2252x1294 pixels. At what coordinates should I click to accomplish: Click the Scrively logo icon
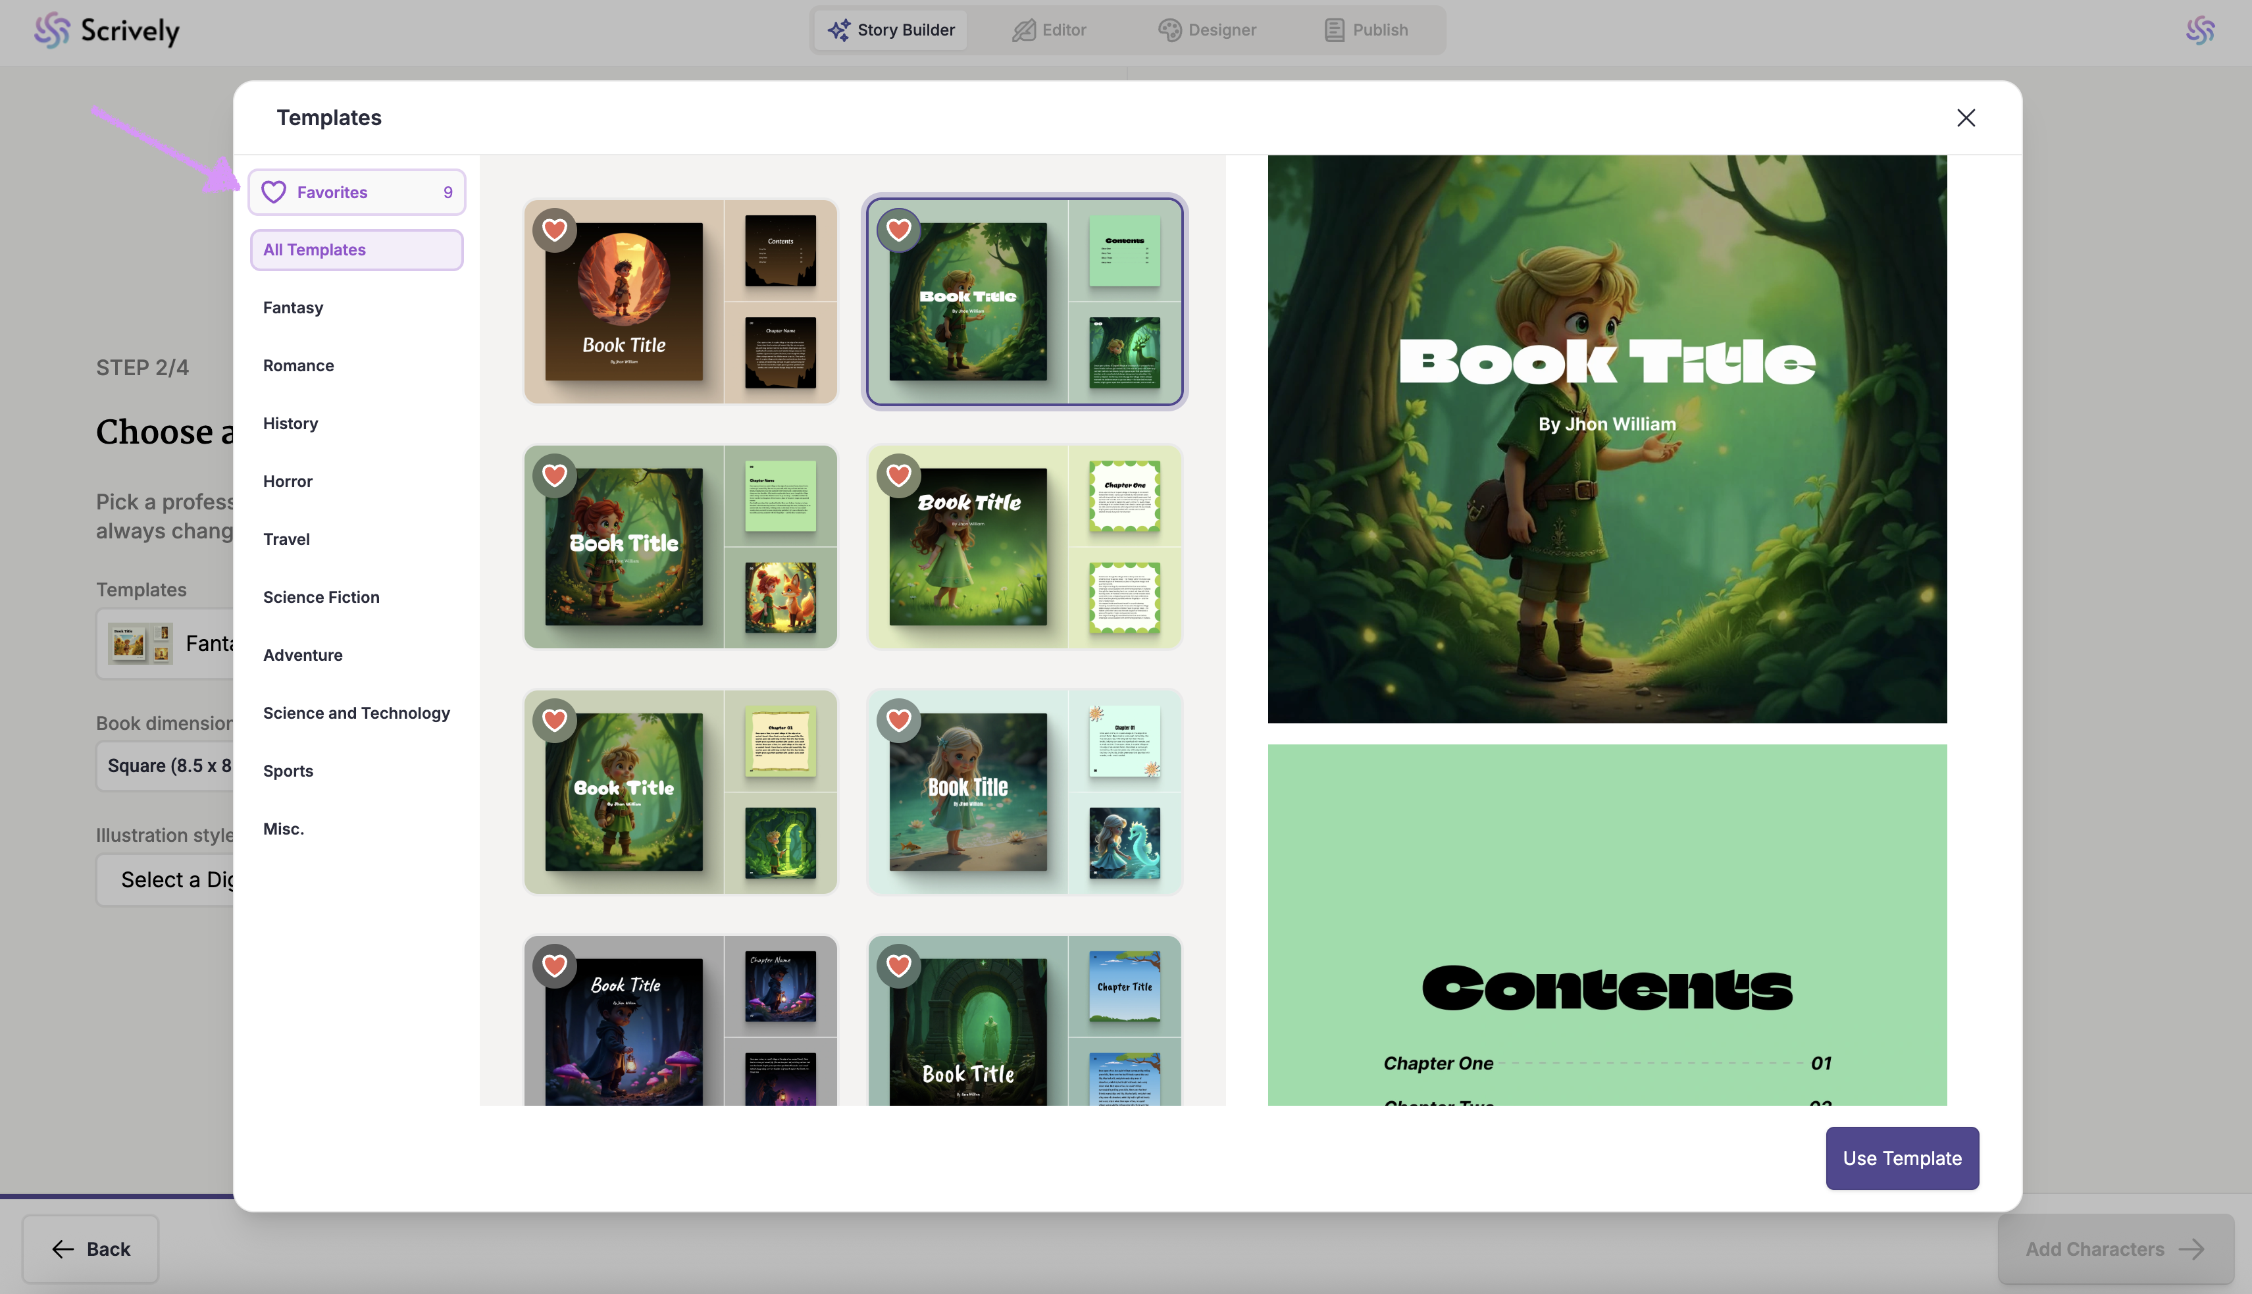coord(51,30)
